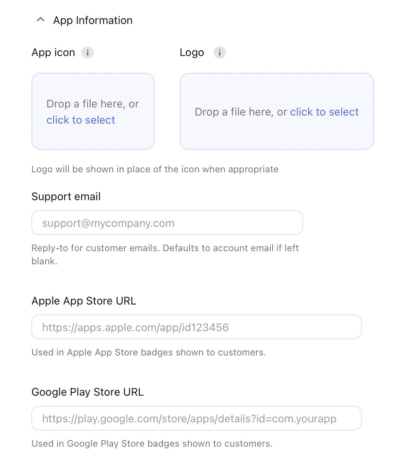Click "click to select" in App icon box
The image size is (407, 466).
coord(81,120)
